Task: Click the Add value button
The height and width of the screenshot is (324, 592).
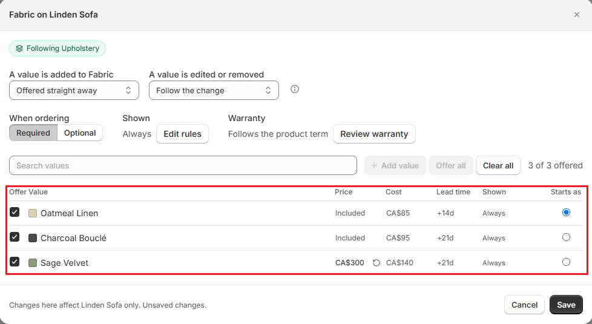Action: (x=395, y=165)
